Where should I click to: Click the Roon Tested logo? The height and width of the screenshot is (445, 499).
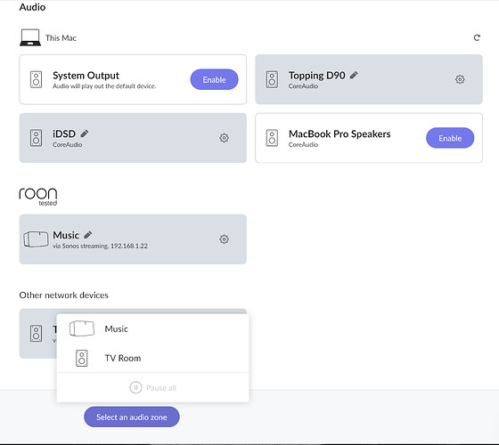(38, 197)
